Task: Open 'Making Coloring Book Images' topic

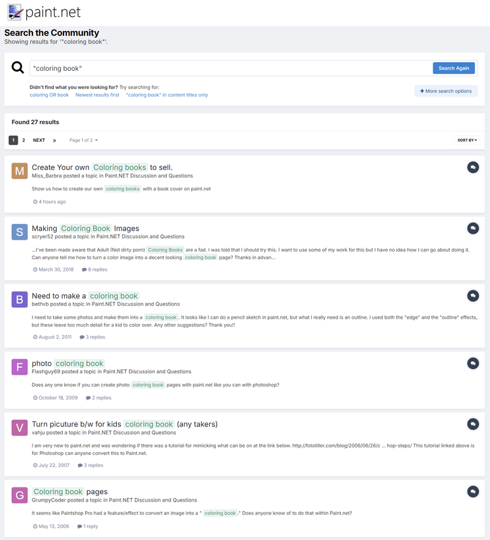Action: tap(86, 228)
